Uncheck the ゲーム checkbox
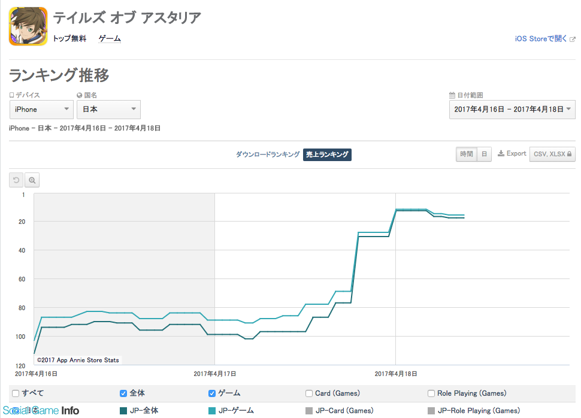The width and height of the screenshot is (581, 418). pyautogui.click(x=212, y=393)
